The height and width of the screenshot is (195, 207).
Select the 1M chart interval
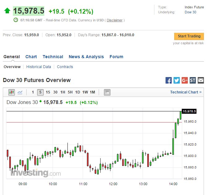coord(93,92)
